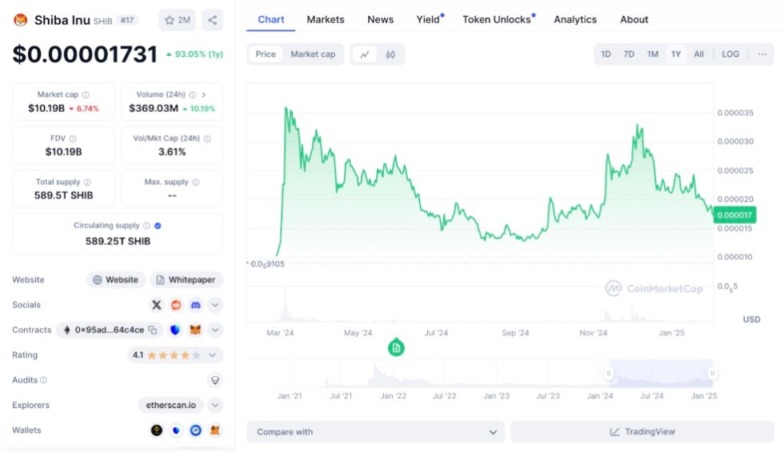The height and width of the screenshot is (476, 784).
Task: Show Circulating supply info icon
Action: pyautogui.click(x=146, y=226)
